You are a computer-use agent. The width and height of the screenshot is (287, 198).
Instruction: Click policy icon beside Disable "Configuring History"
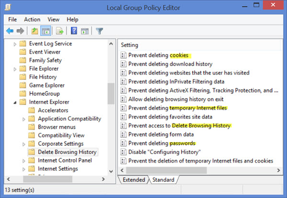tap(123, 152)
